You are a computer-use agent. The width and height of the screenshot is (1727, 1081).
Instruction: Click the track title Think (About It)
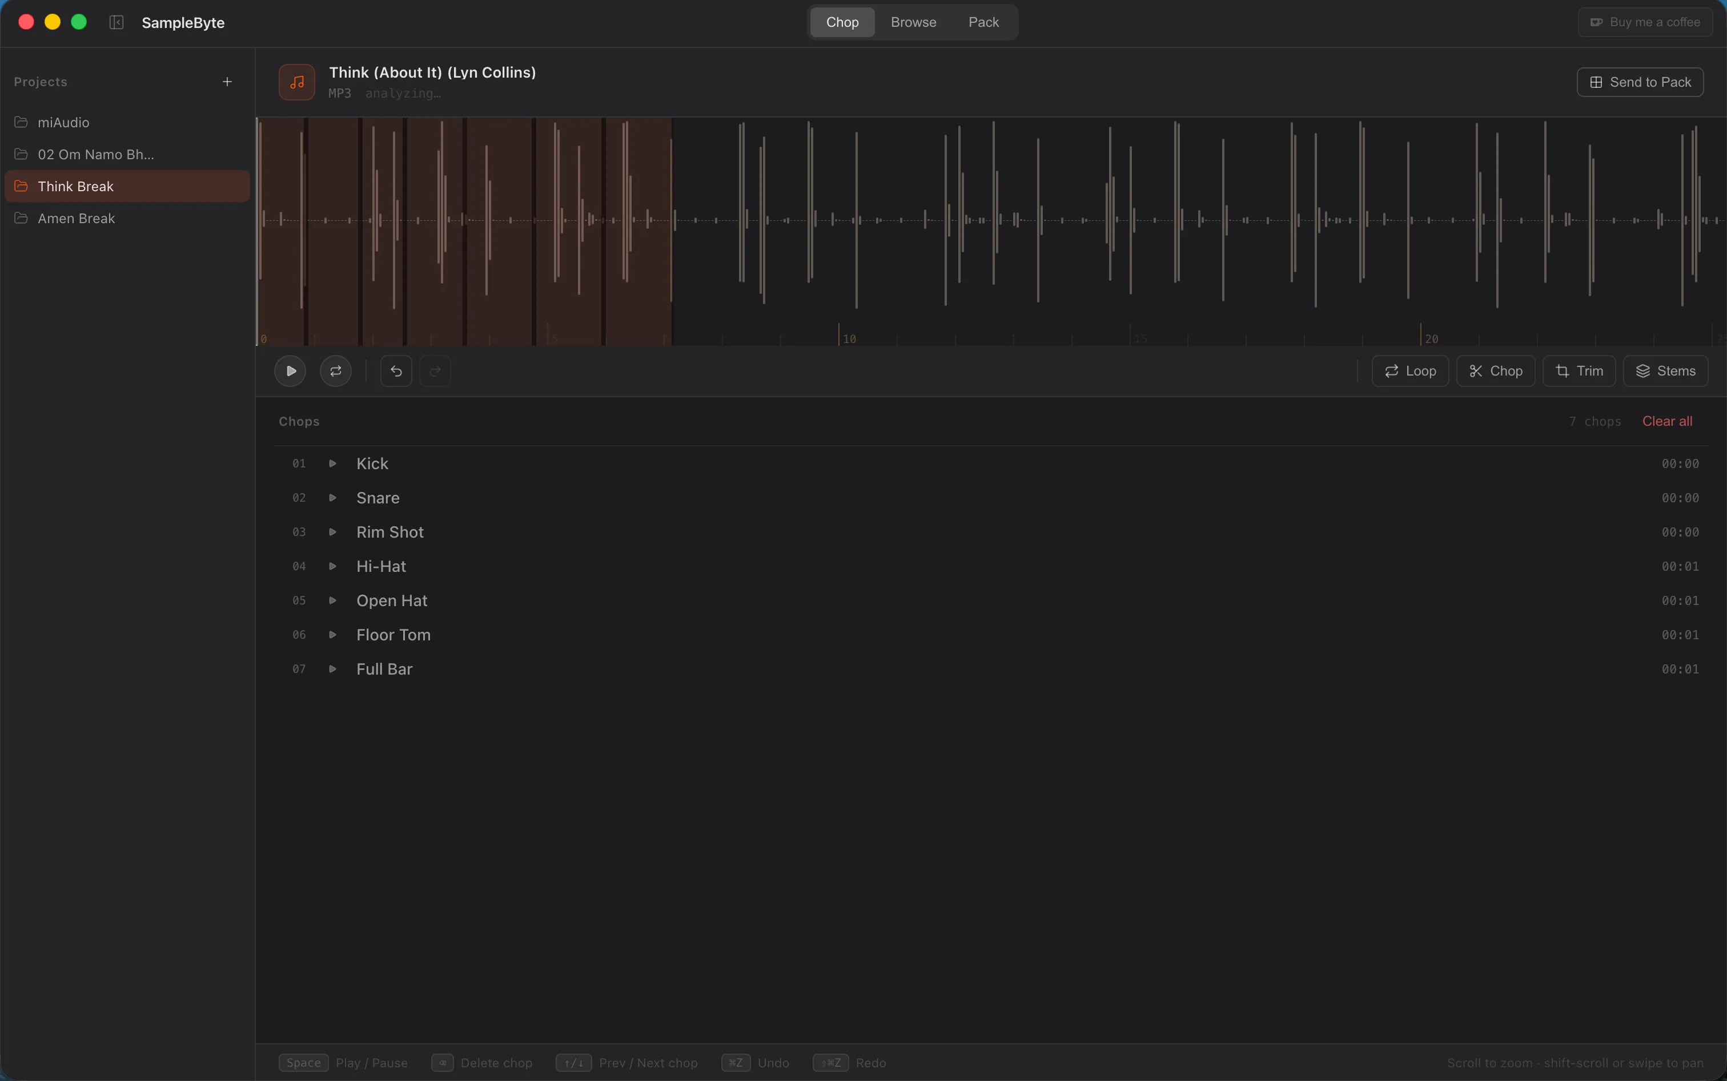click(432, 72)
